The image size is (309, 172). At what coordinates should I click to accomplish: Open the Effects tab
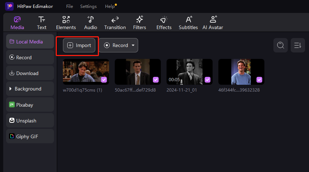[164, 23]
